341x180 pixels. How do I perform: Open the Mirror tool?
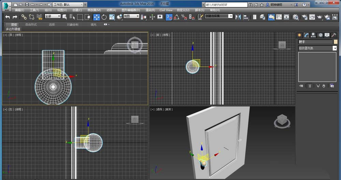[238, 17]
